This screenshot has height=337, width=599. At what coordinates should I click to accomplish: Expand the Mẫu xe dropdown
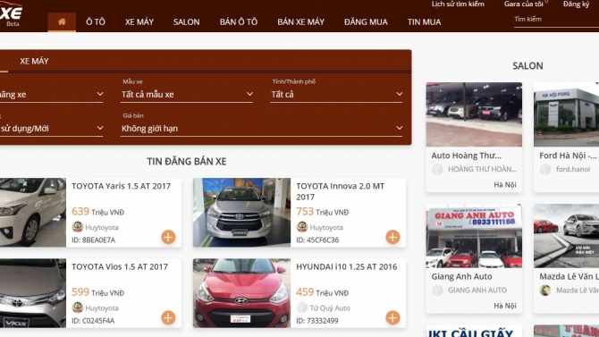[187, 95]
